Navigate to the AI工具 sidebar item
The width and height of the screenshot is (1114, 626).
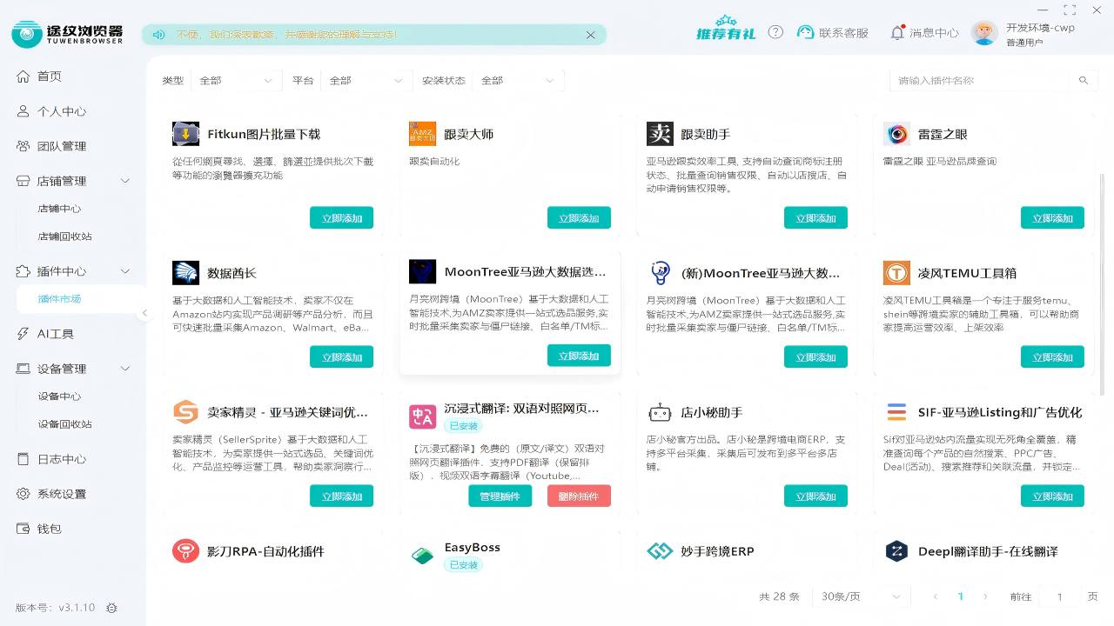tap(54, 333)
